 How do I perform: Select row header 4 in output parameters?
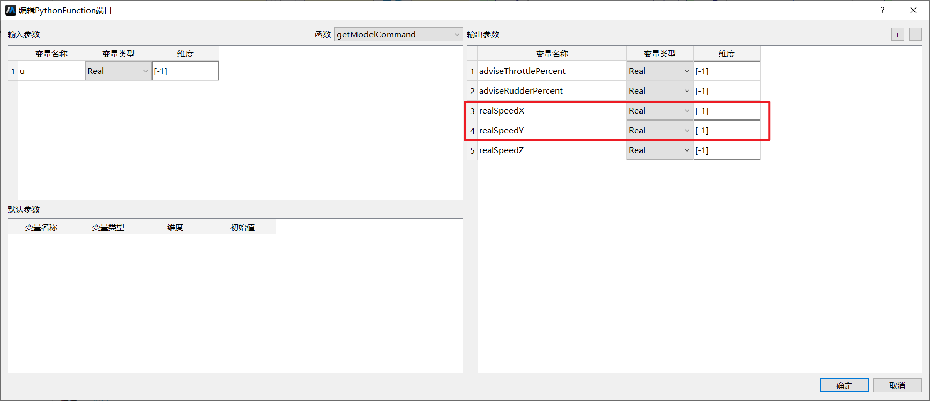click(x=472, y=130)
